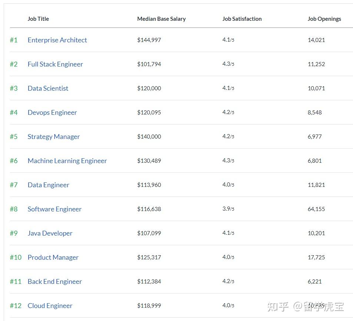Image resolution: width=353 pixels, height=321 pixels.
Task: Click the Job Openings column header
Action: 324,19
